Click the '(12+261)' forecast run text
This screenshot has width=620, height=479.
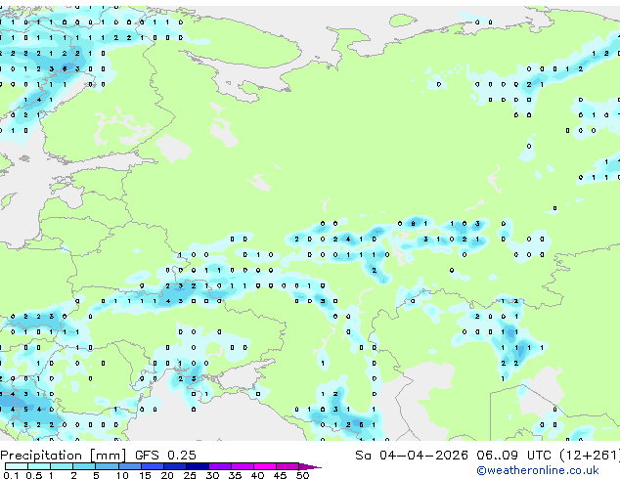coord(590,456)
